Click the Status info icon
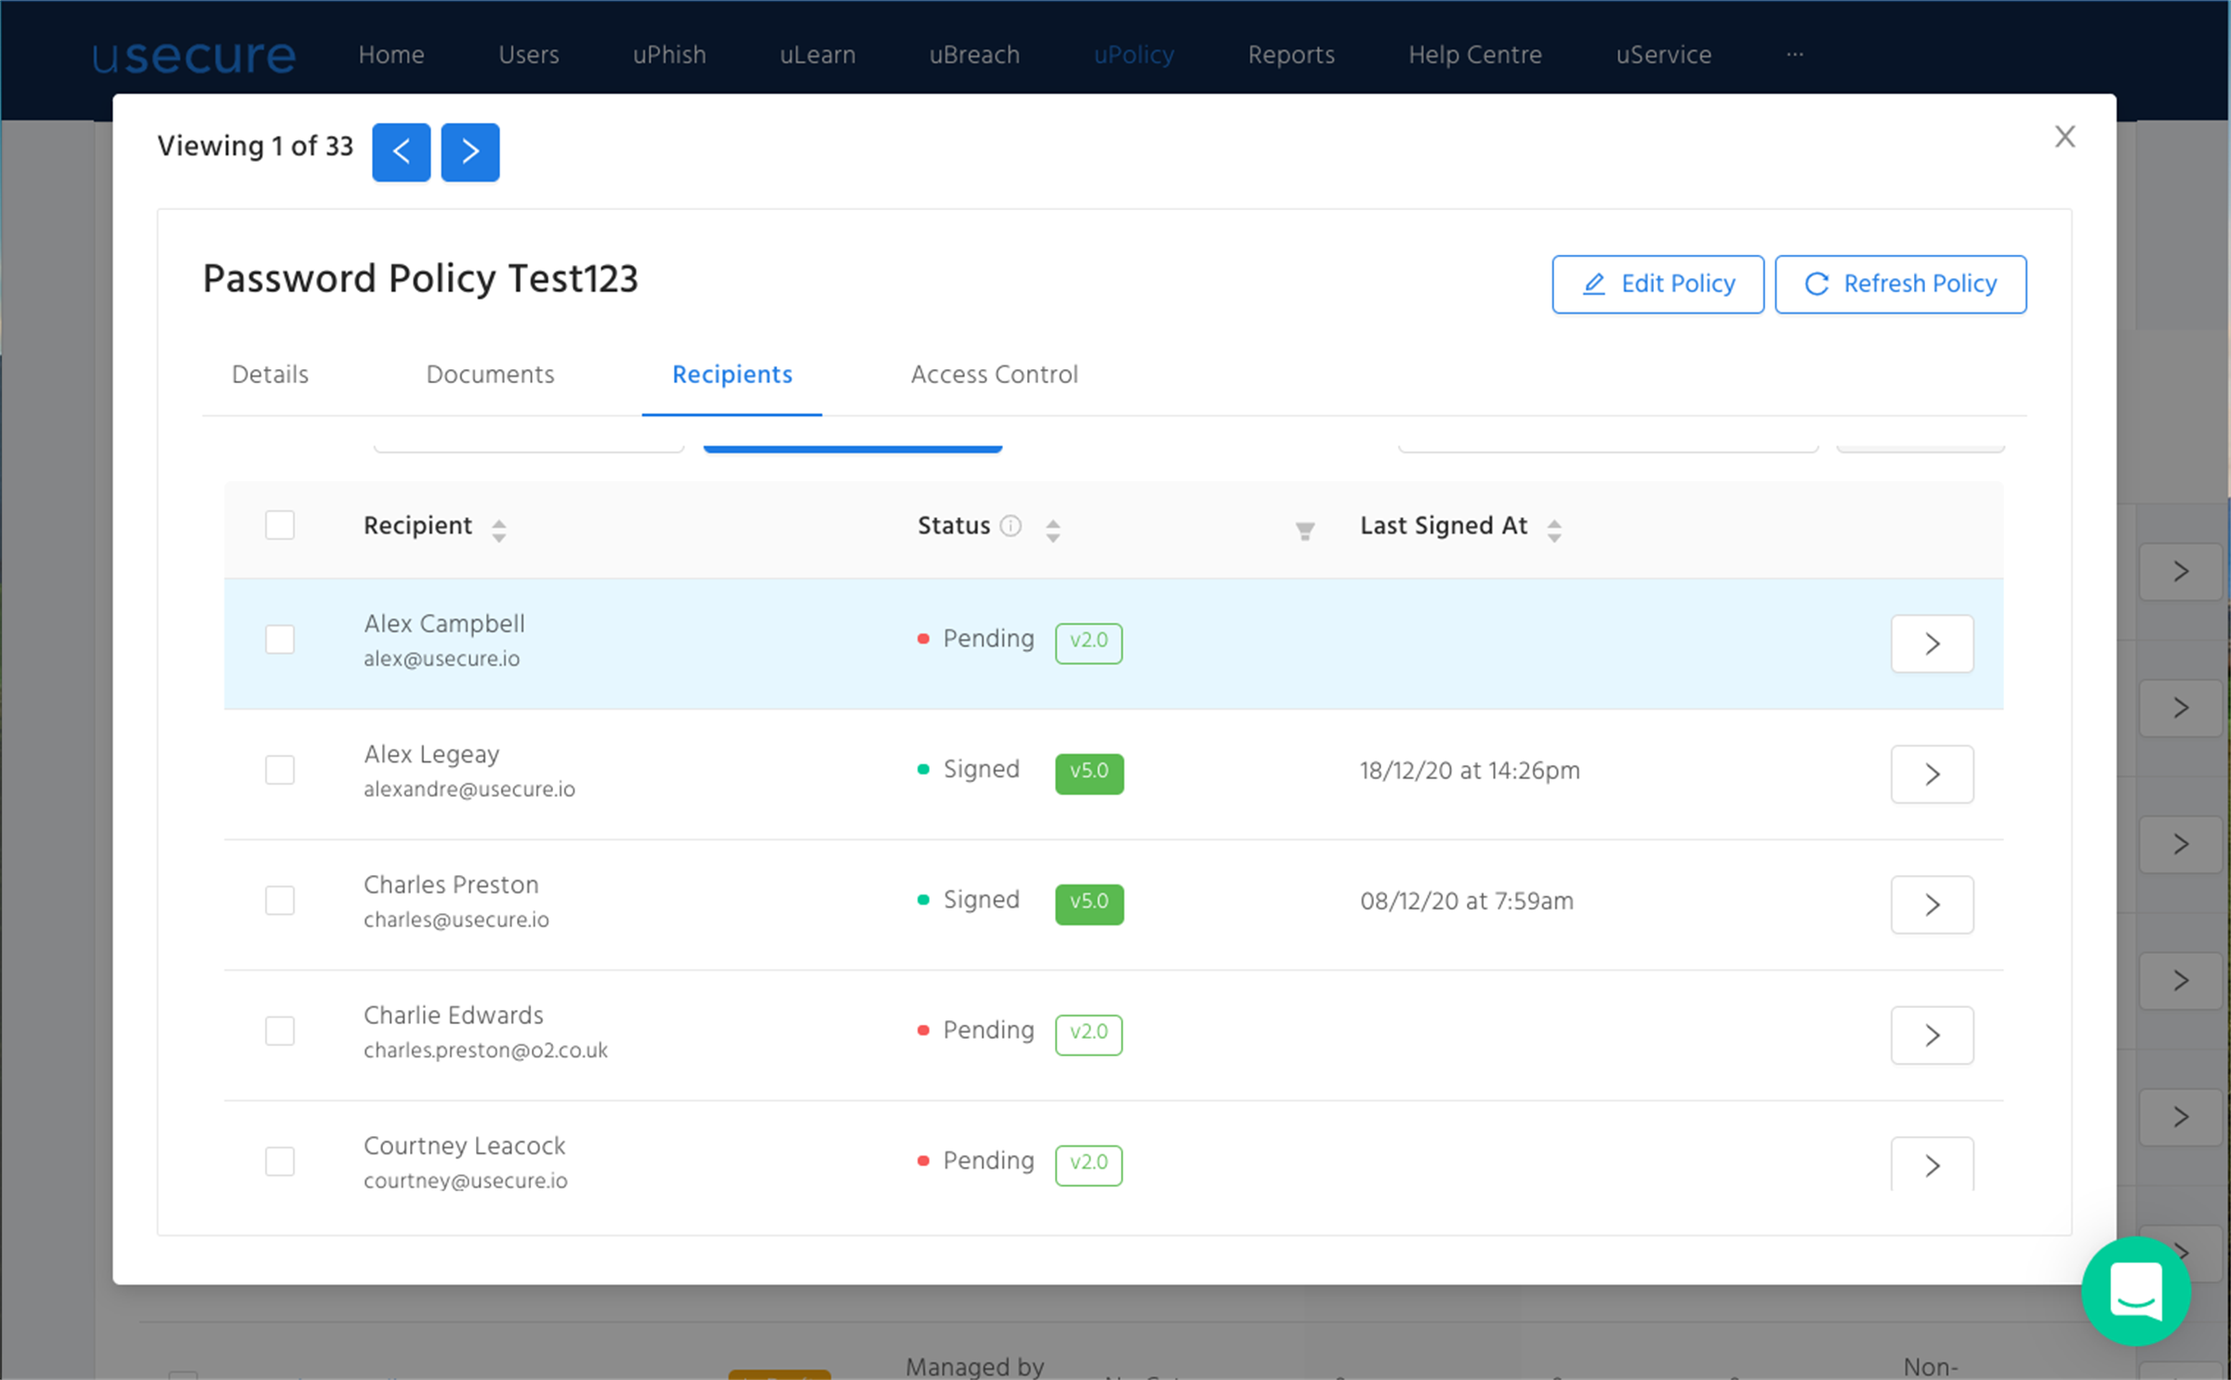This screenshot has height=1380, width=2231. coord(1010,526)
